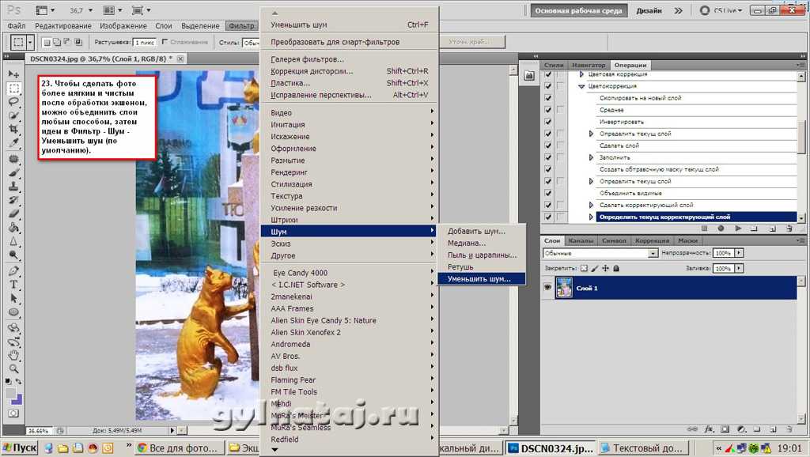Choose Уменьшить шум... in the Шум submenu

click(x=477, y=279)
